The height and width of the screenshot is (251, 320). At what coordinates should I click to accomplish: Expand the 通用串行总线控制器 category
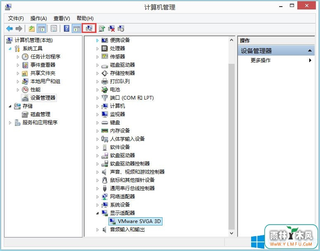pyautogui.click(x=97, y=189)
